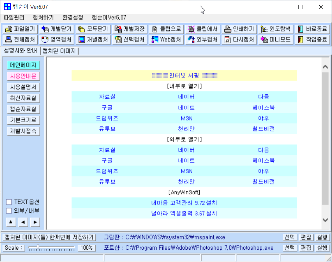The image size is (332, 262).
Task: Click 선택 button for 포토샵 path
Action: tap(290, 248)
